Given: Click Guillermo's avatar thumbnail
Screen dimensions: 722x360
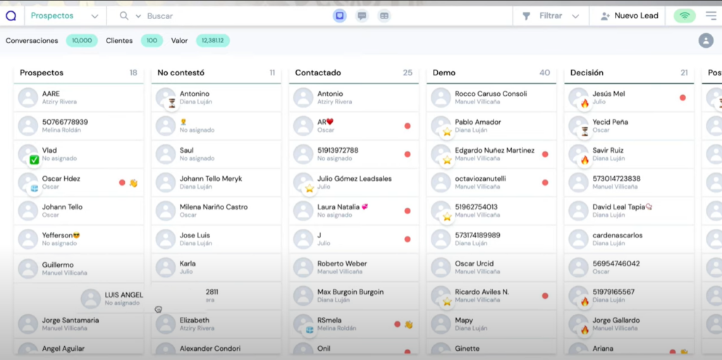Looking at the screenshot, I should [x=28, y=268].
